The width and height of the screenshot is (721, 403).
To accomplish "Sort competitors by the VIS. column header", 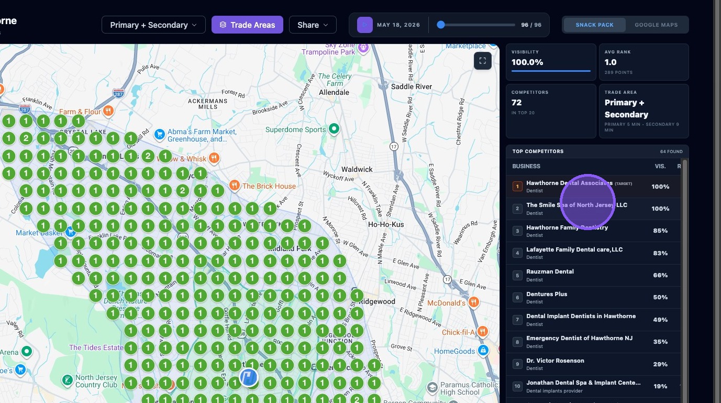I will pos(660,166).
